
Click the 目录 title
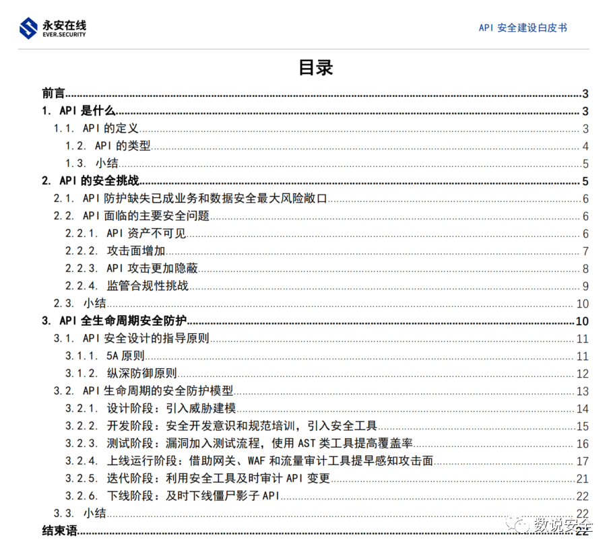click(x=316, y=67)
